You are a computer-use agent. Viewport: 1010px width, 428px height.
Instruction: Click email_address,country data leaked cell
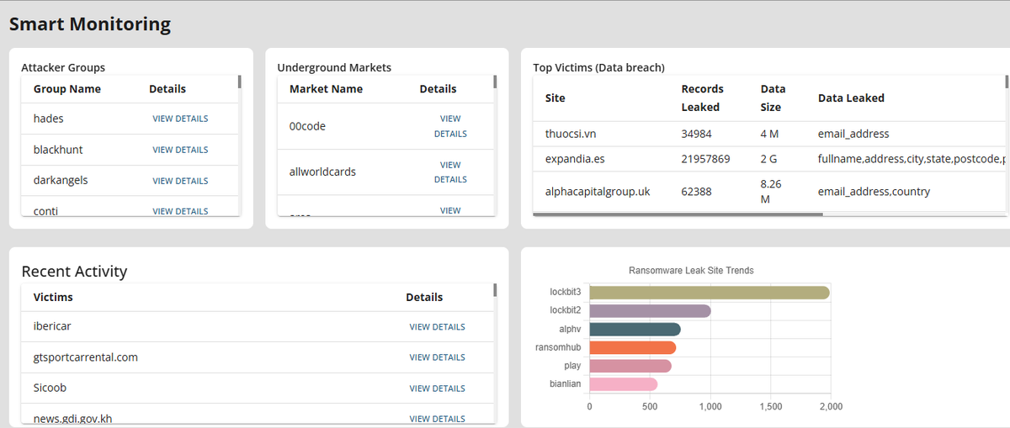[x=874, y=192]
